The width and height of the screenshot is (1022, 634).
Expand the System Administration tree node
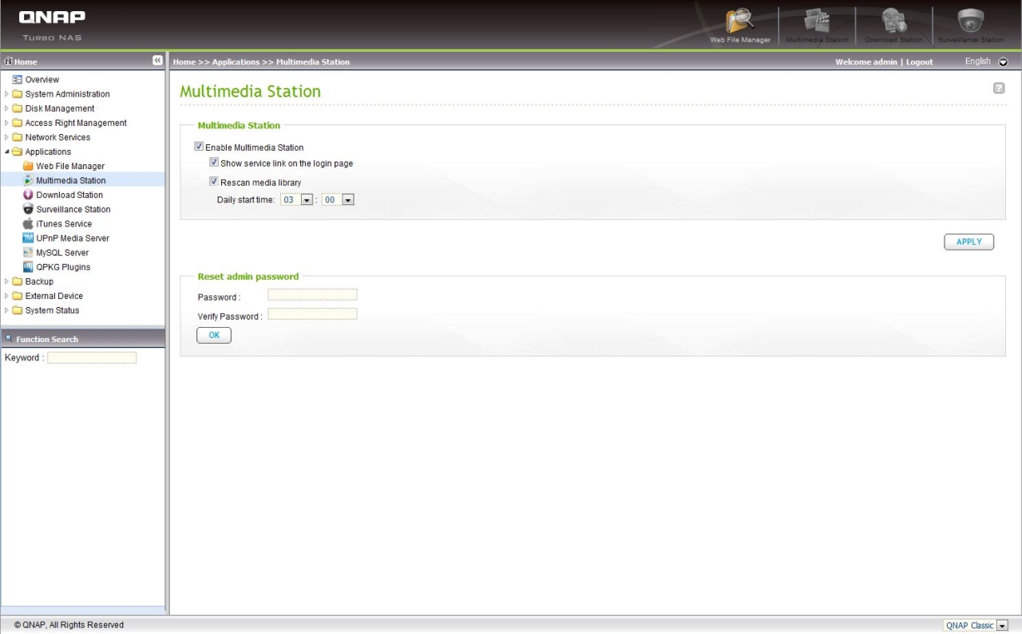point(7,94)
